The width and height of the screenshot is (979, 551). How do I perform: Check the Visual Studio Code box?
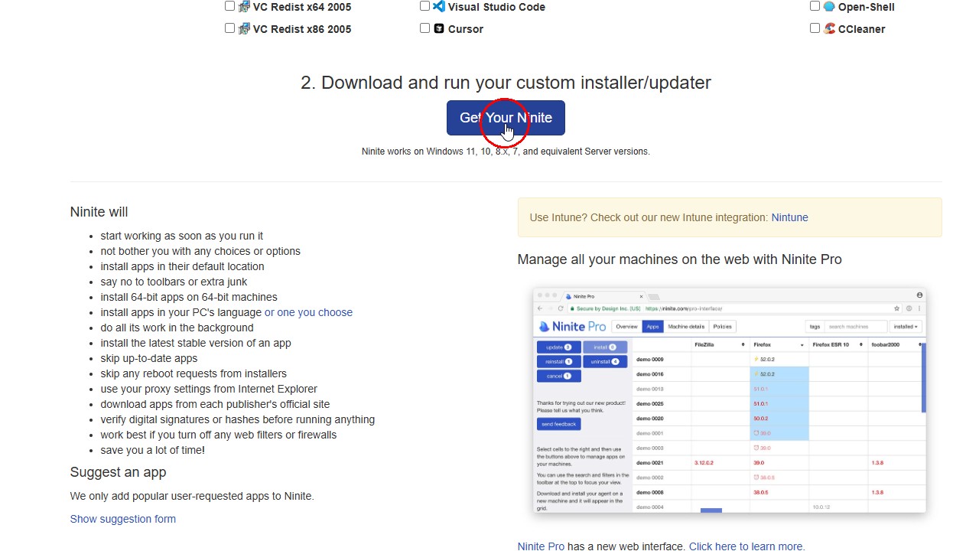pyautogui.click(x=424, y=6)
